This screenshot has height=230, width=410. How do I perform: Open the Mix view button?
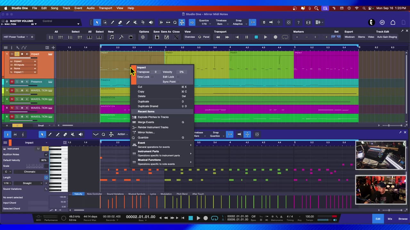tap(390, 219)
